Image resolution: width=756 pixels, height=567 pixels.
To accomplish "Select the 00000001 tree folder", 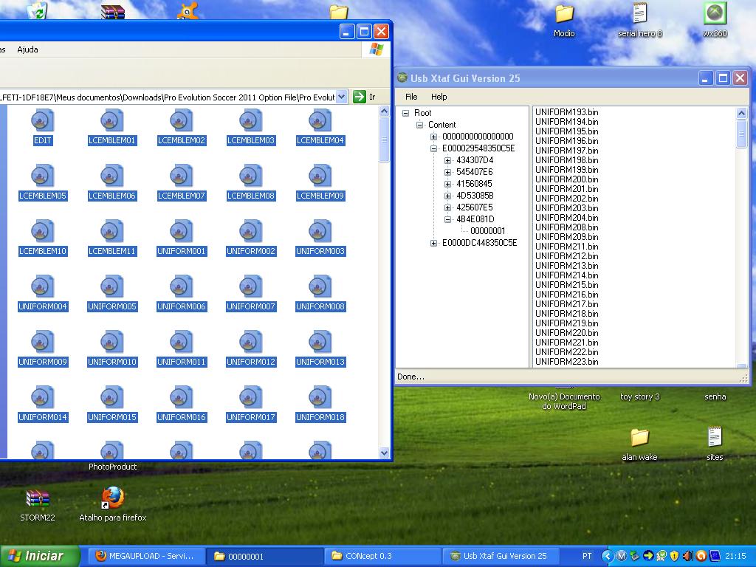I will tap(487, 230).
